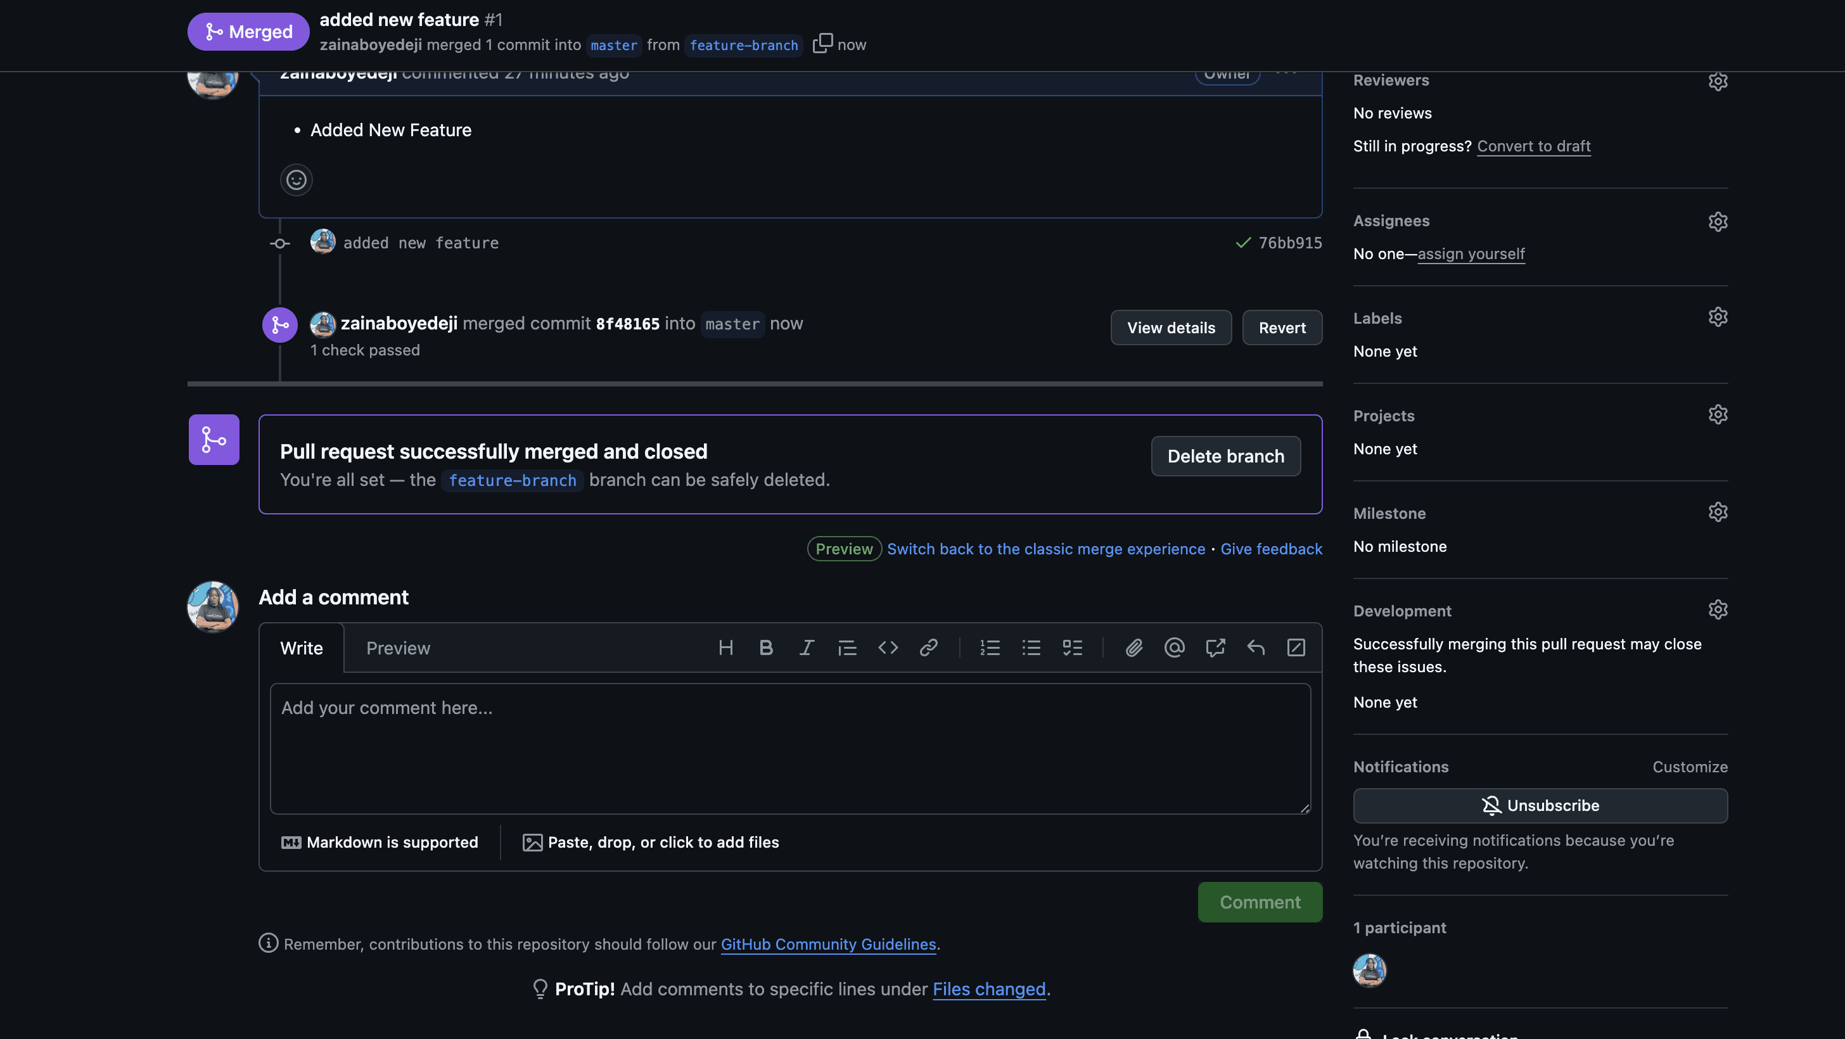Click the add reaction smiley icon

(x=296, y=180)
